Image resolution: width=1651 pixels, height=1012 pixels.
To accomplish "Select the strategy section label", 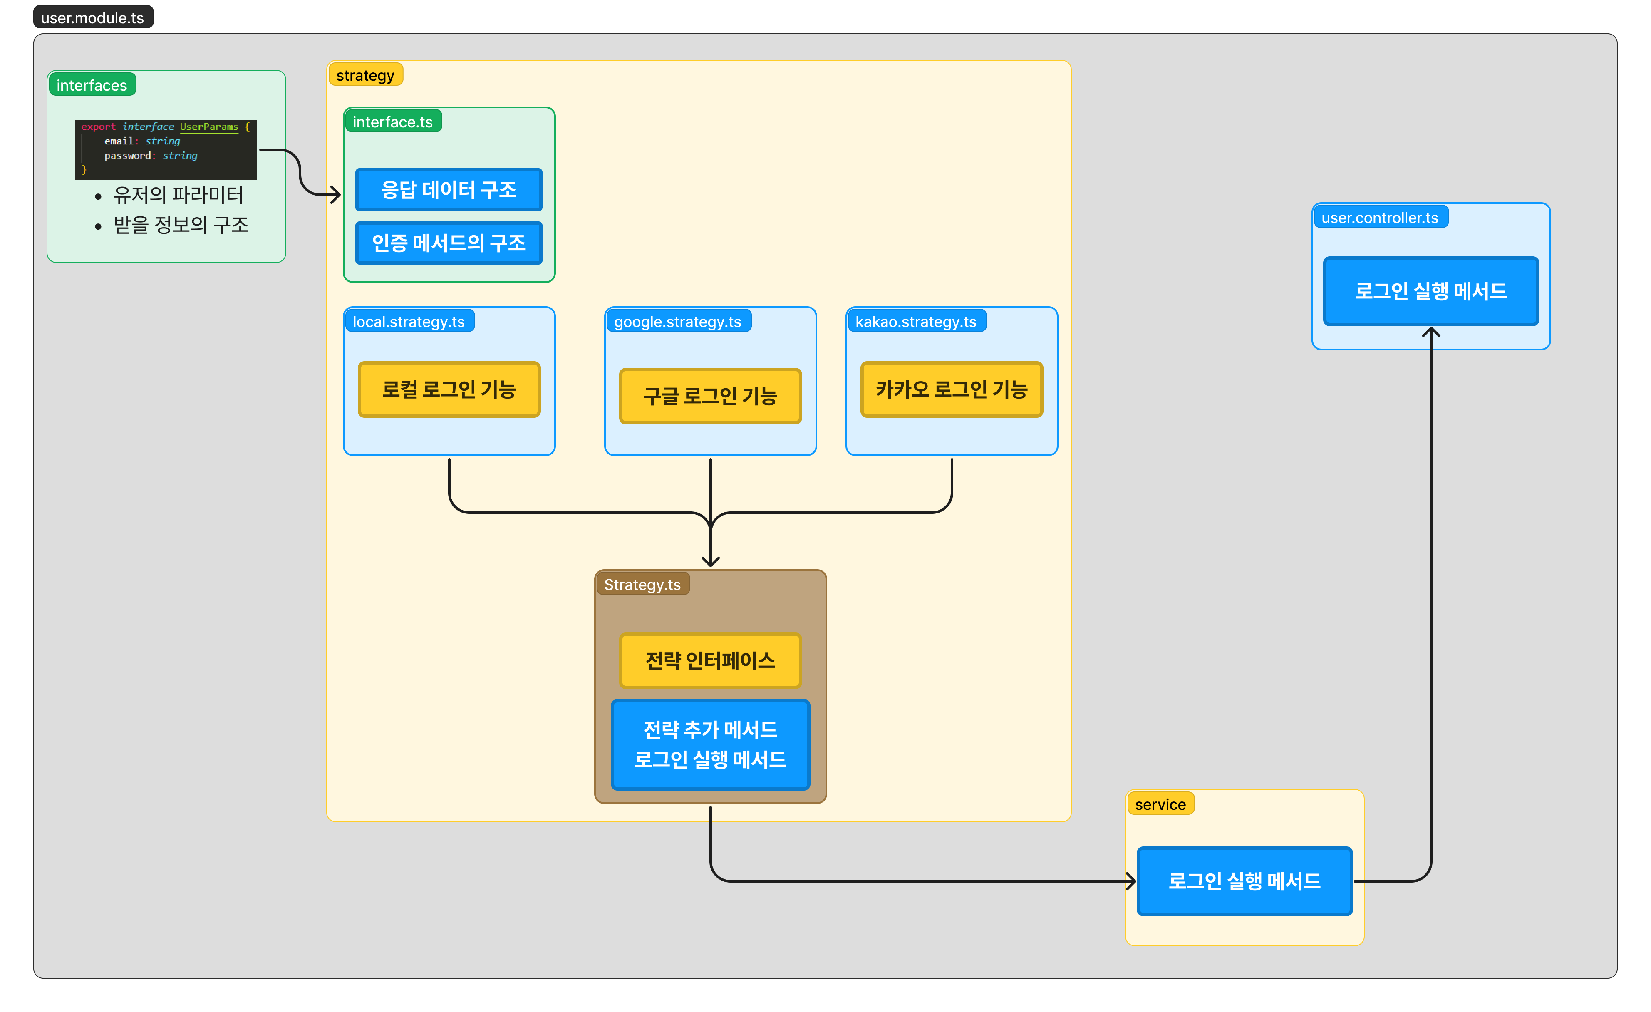I will 365,75.
